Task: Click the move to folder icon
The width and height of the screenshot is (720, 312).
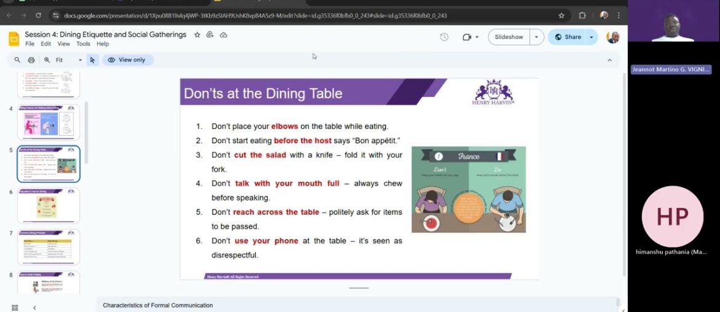Action: click(x=210, y=35)
